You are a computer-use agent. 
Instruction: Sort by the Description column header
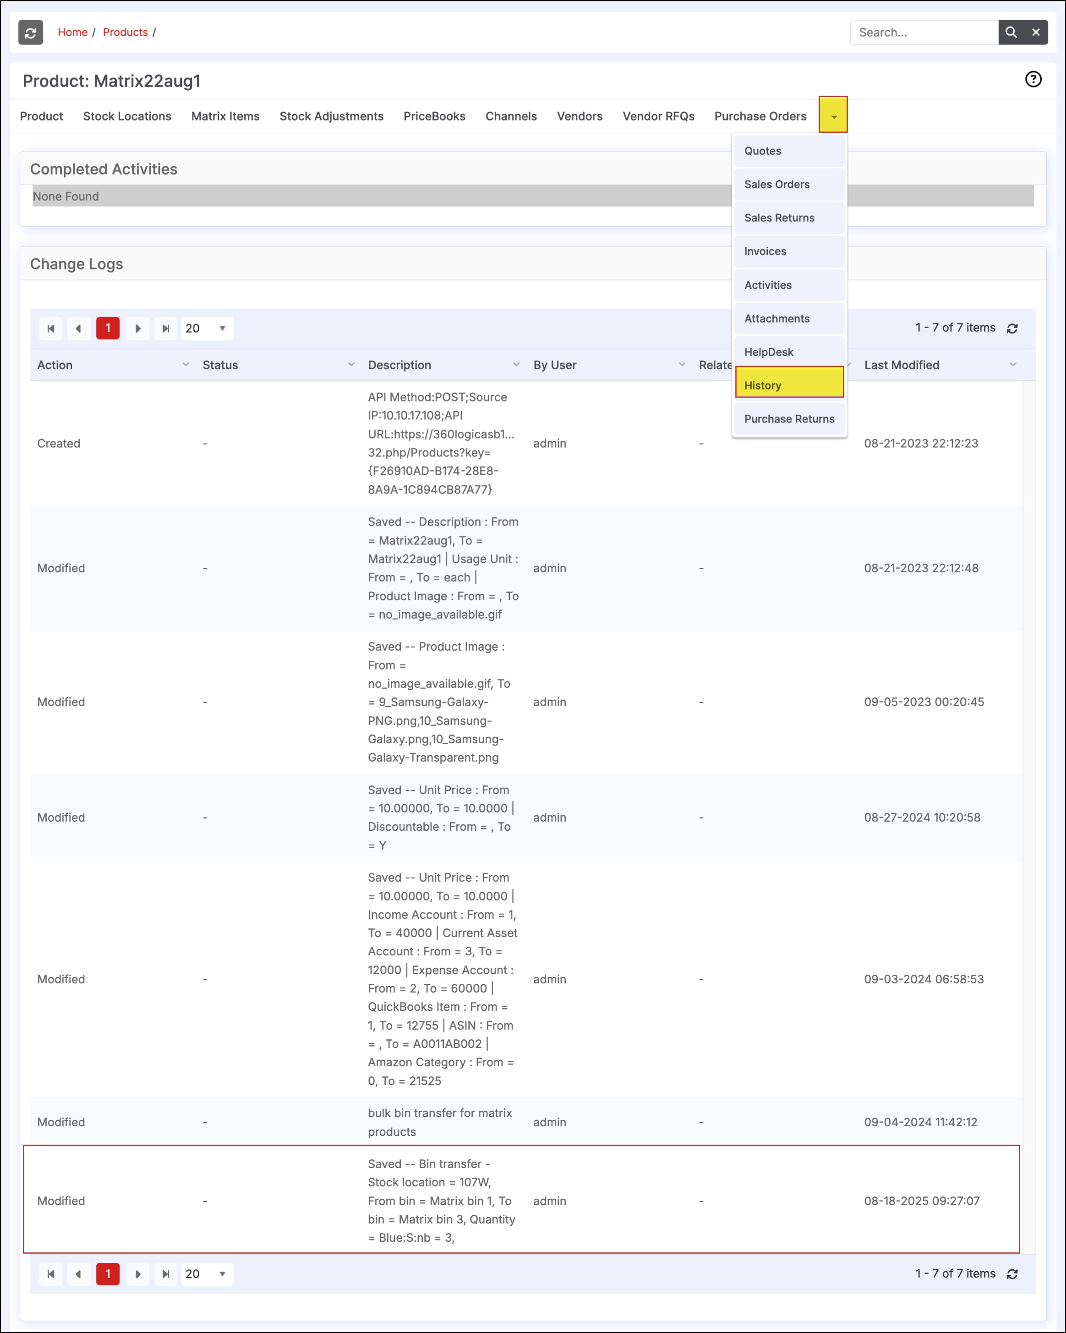[x=399, y=365]
